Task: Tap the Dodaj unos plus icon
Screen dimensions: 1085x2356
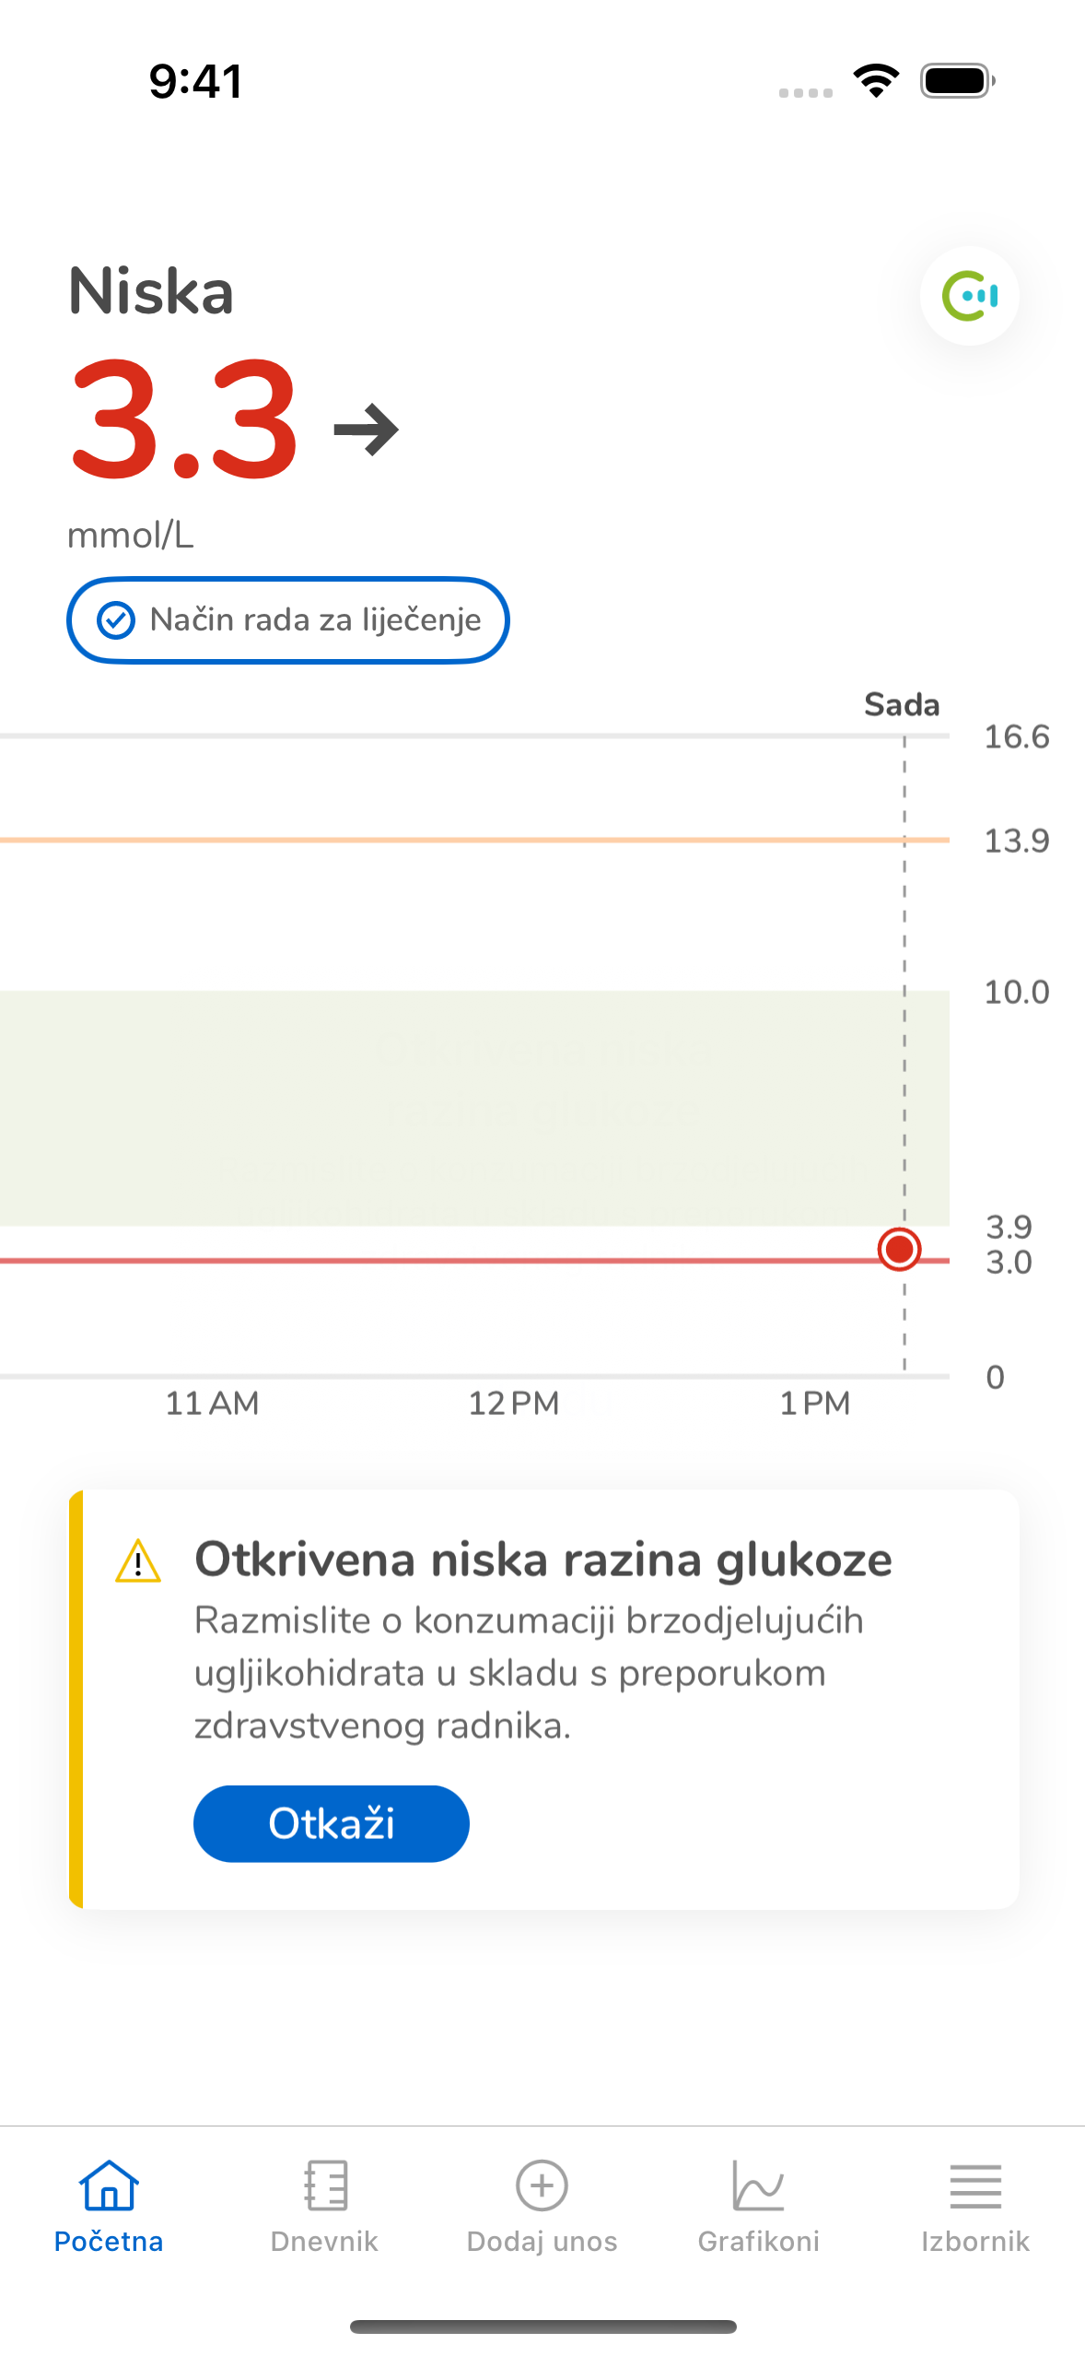Action: tap(542, 2185)
